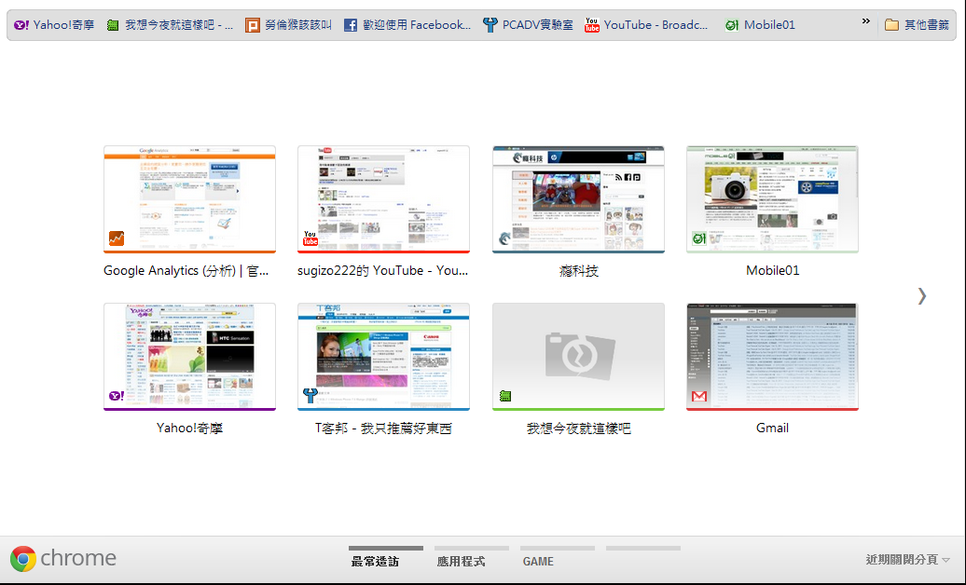Click the 癮科技 title link

pyautogui.click(x=578, y=271)
